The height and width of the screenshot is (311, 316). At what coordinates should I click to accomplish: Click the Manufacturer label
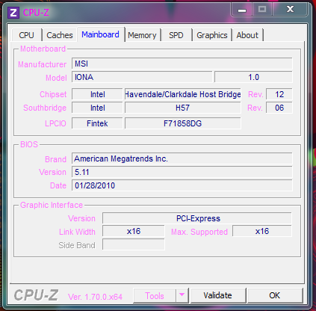43,64
